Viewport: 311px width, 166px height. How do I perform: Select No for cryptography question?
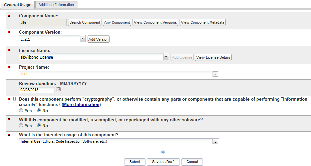point(39,111)
